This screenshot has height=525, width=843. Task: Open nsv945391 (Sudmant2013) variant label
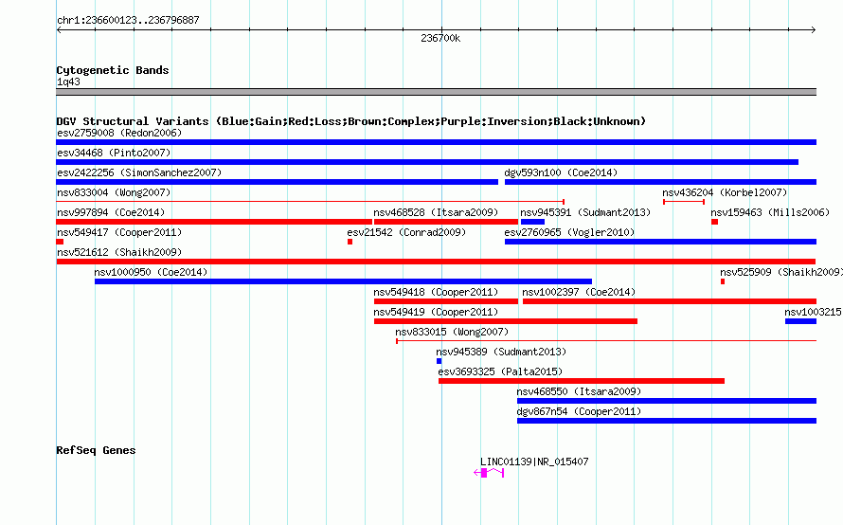[x=585, y=212]
